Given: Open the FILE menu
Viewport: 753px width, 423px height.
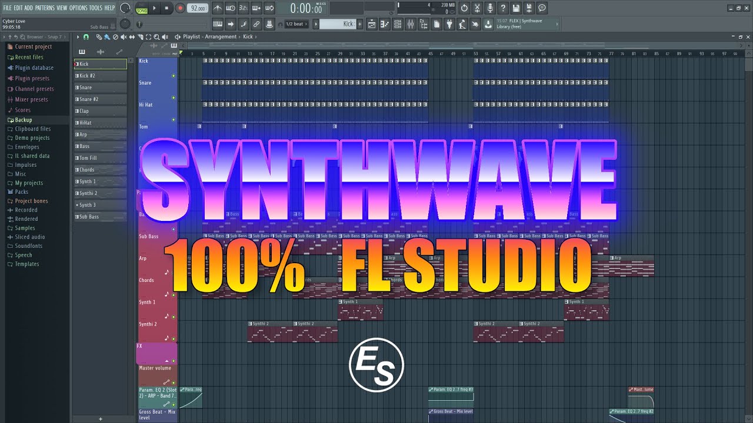Looking at the screenshot, I should click(x=8, y=8).
